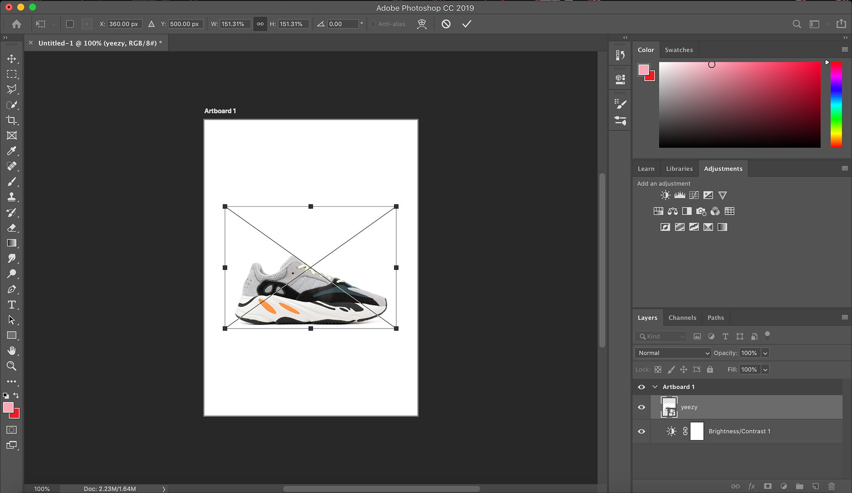Lock all attributes of the layer
This screenshot has height=493, width=852.
click(710, 369)
